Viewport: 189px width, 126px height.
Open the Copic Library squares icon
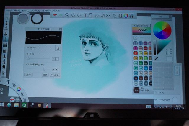(x=131, y=16)
